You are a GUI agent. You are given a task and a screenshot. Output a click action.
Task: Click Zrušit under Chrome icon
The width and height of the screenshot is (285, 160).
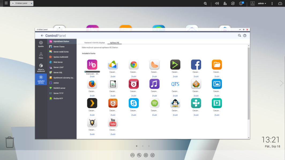134,76
